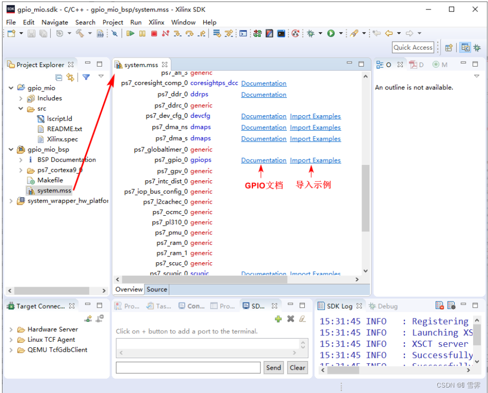
Task: Click the Project Explorer filter icon
Action: 86,77
